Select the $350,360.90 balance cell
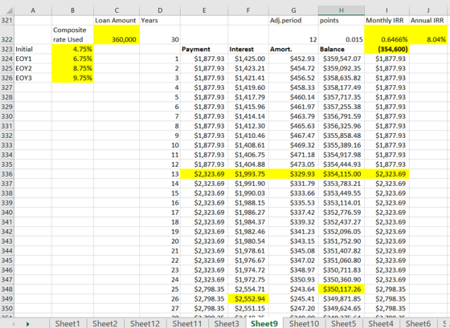The width and height of the screenshot is (450, 328). [x=342, y=280]
